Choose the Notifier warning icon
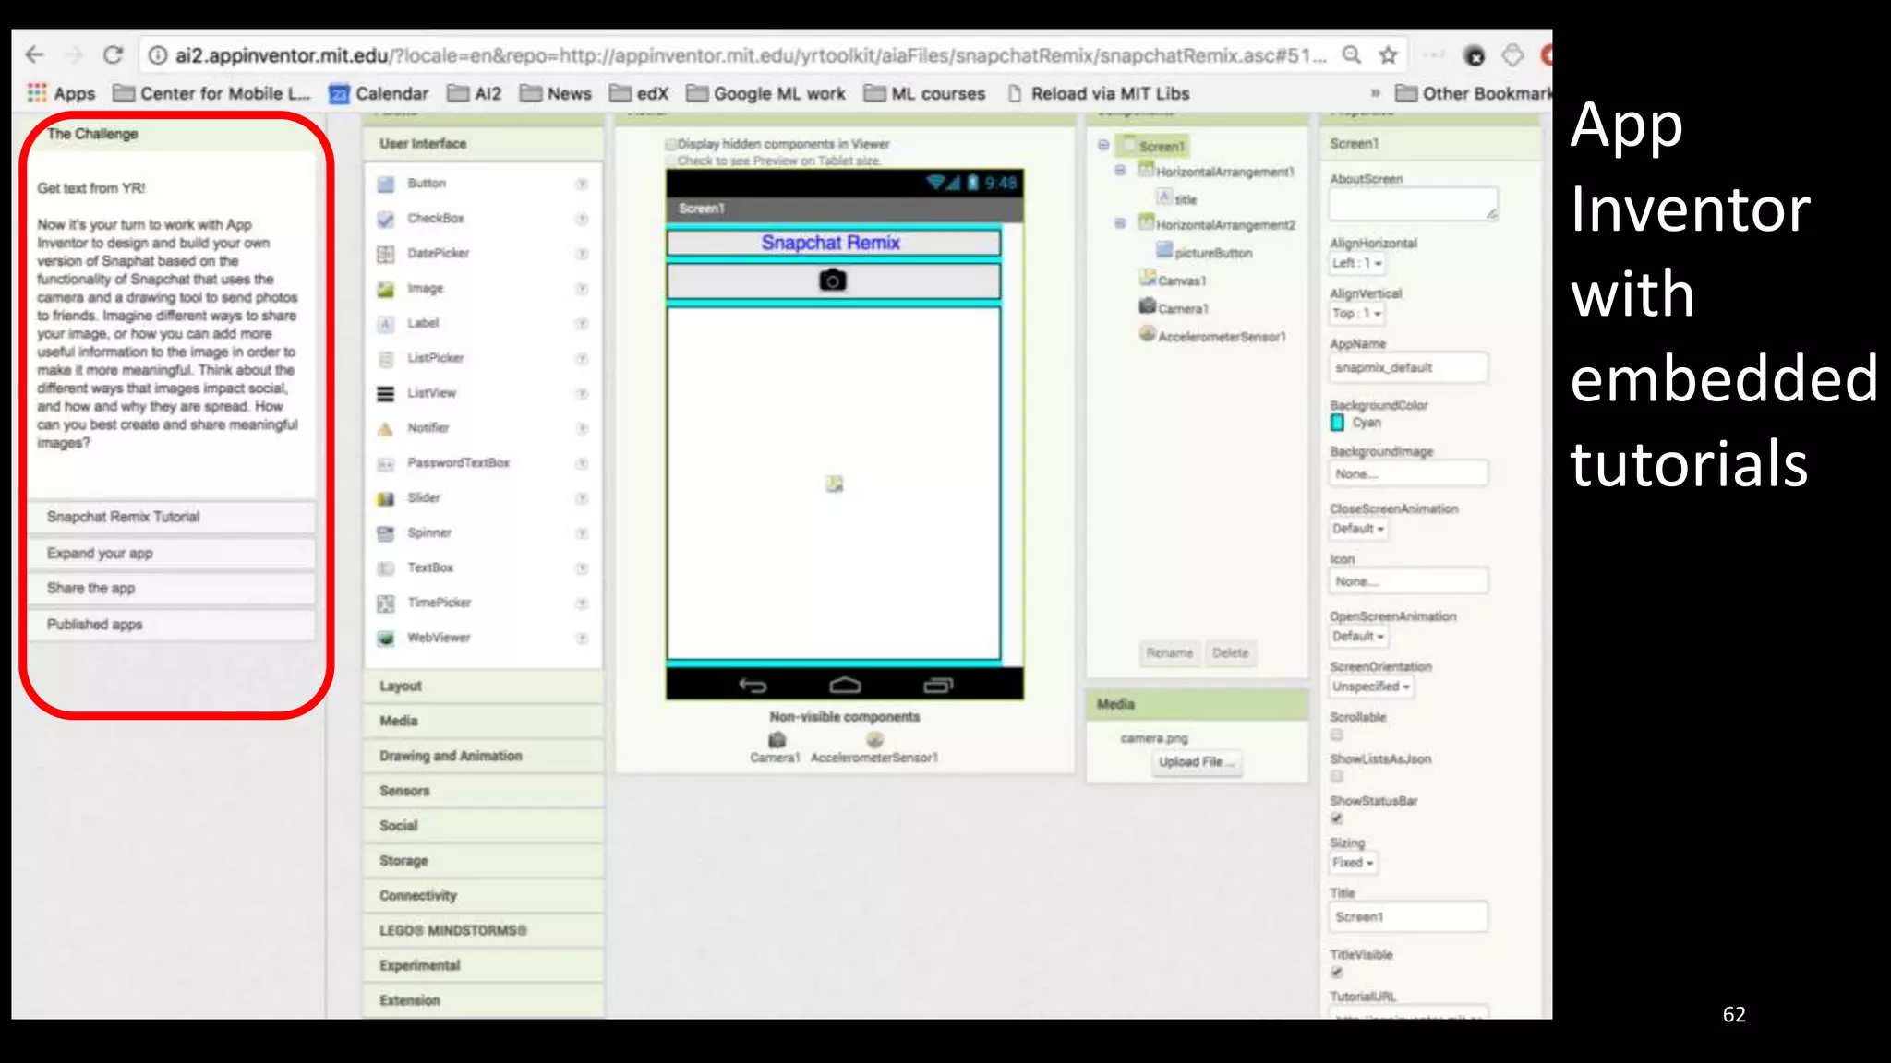1891x1063 pixels. point(386,428)
